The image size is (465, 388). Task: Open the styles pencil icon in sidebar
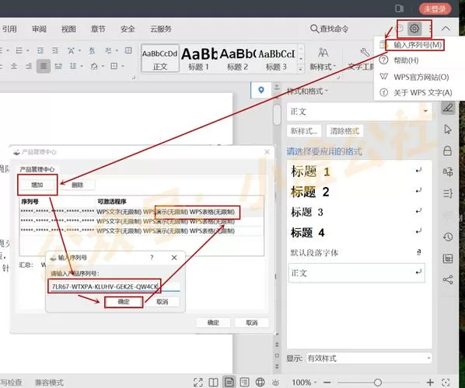448,108
